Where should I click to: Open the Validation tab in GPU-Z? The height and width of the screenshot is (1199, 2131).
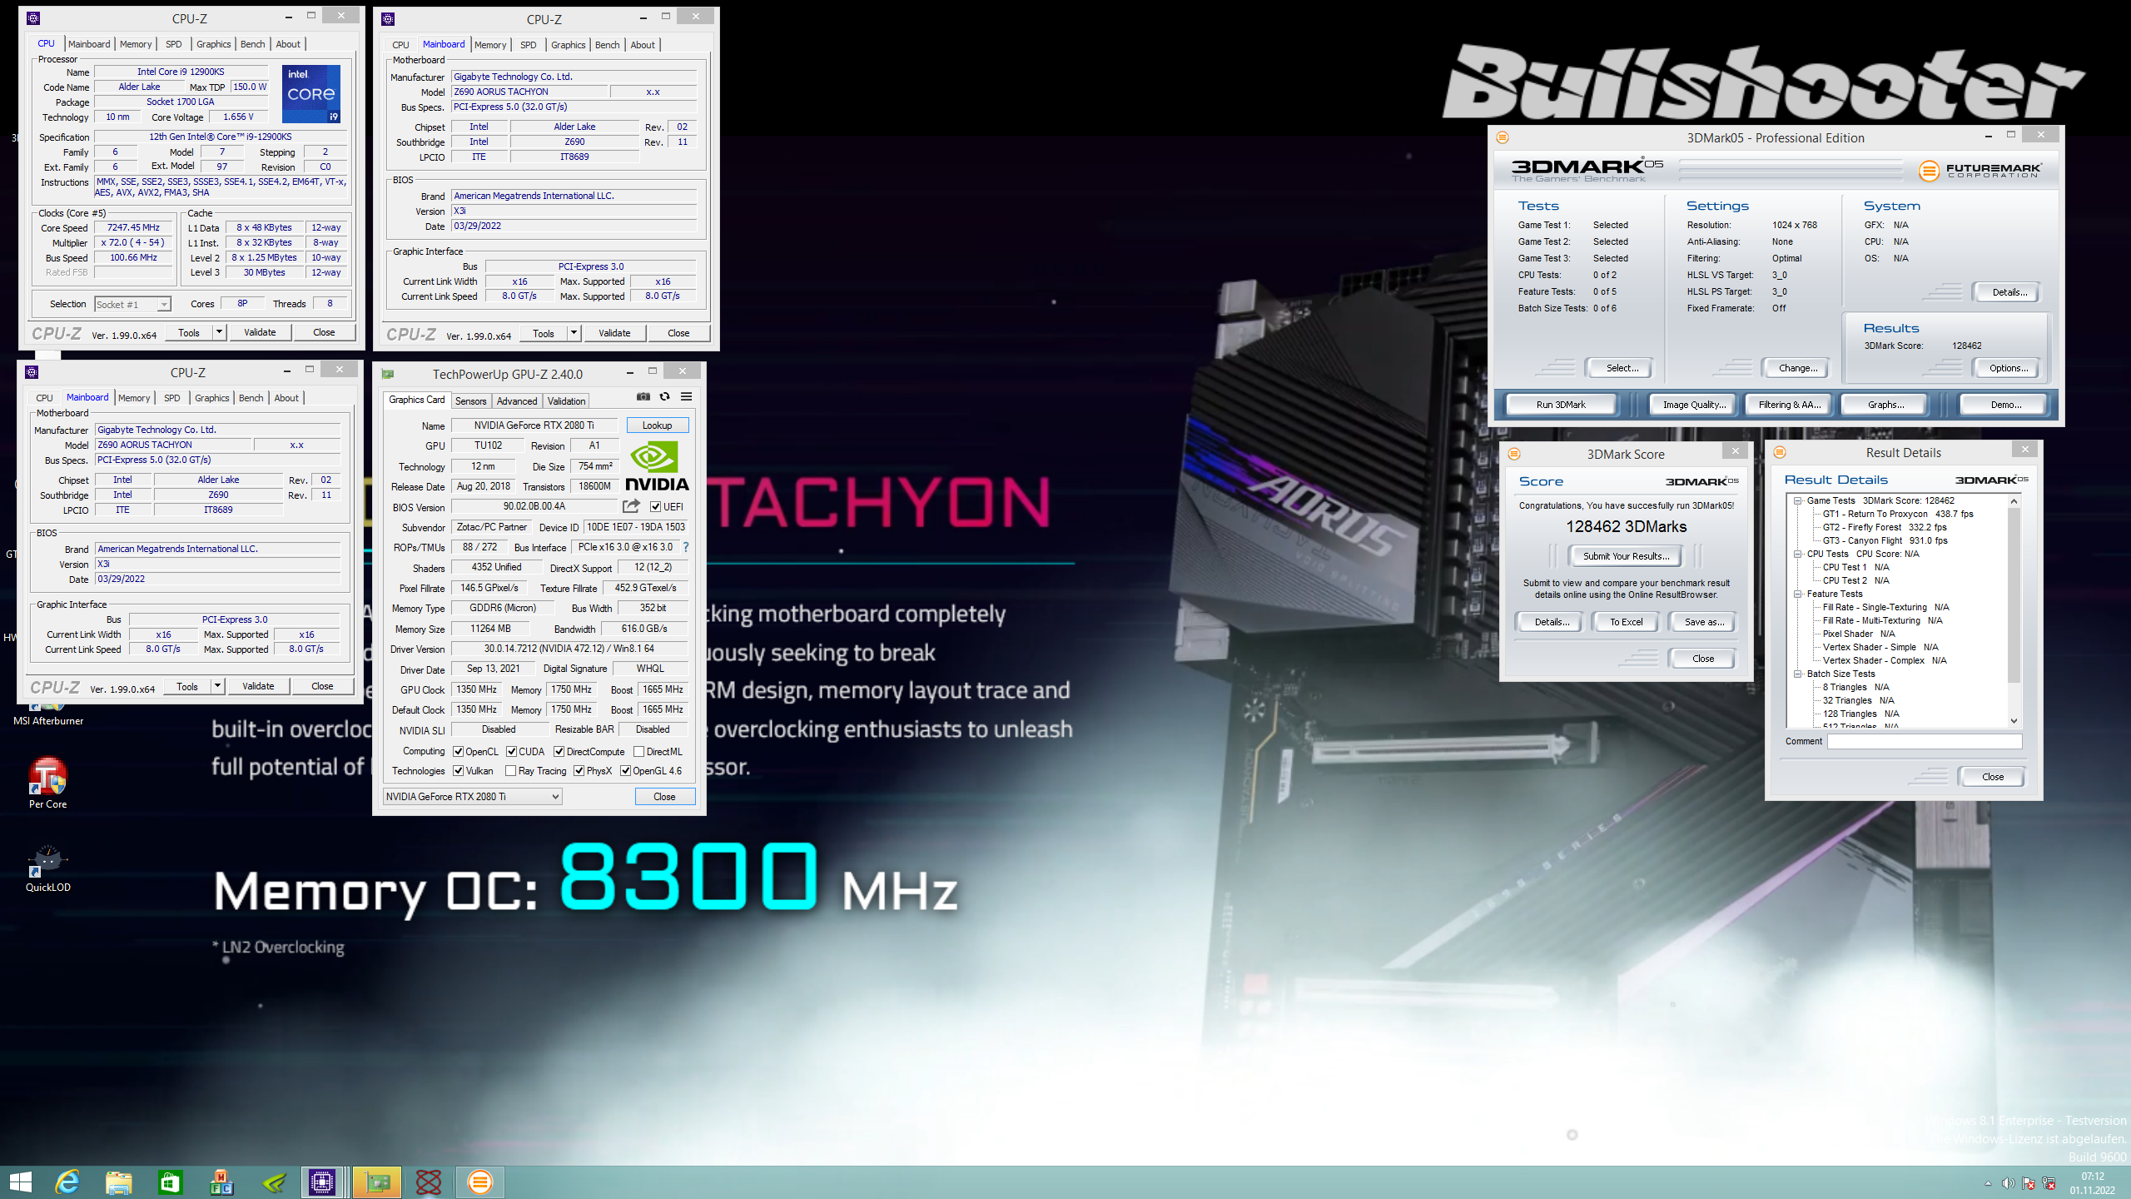click(x=566, y=400)
